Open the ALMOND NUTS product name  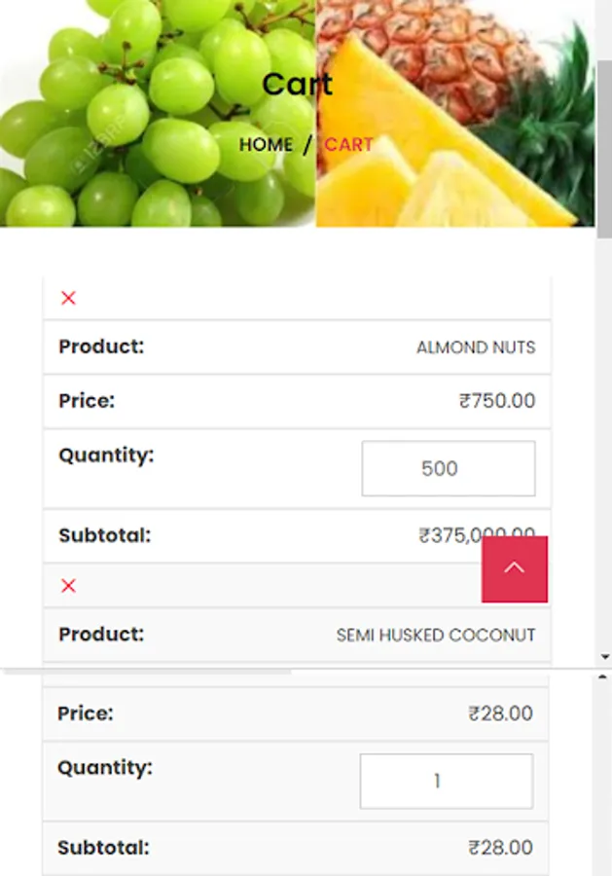pos(475,347)
